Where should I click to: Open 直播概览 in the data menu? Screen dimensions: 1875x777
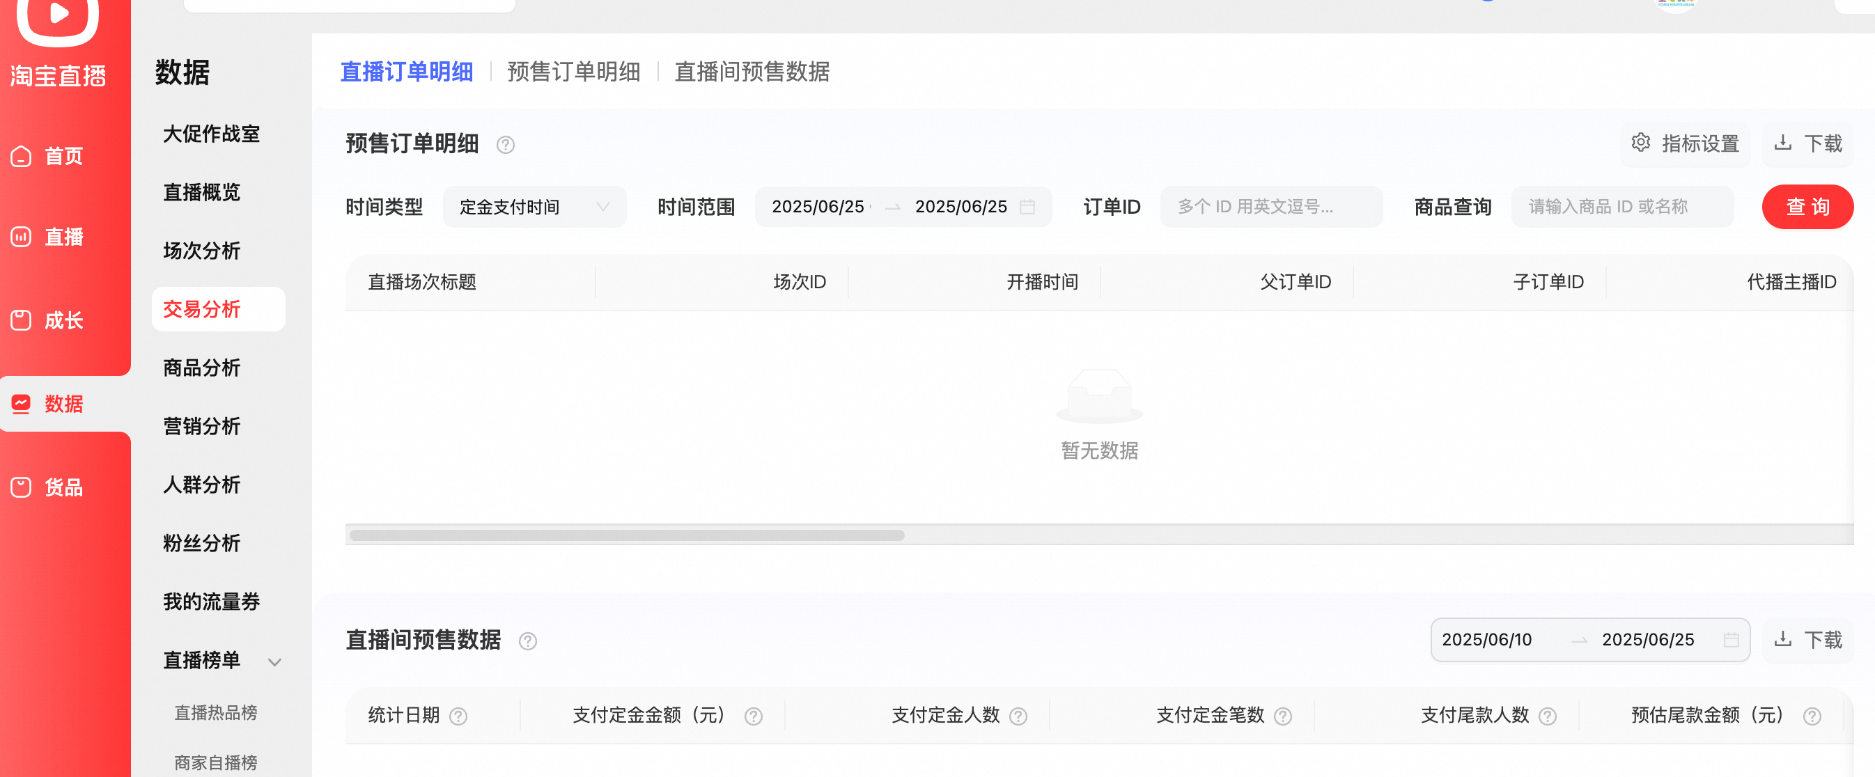point(201,192)
